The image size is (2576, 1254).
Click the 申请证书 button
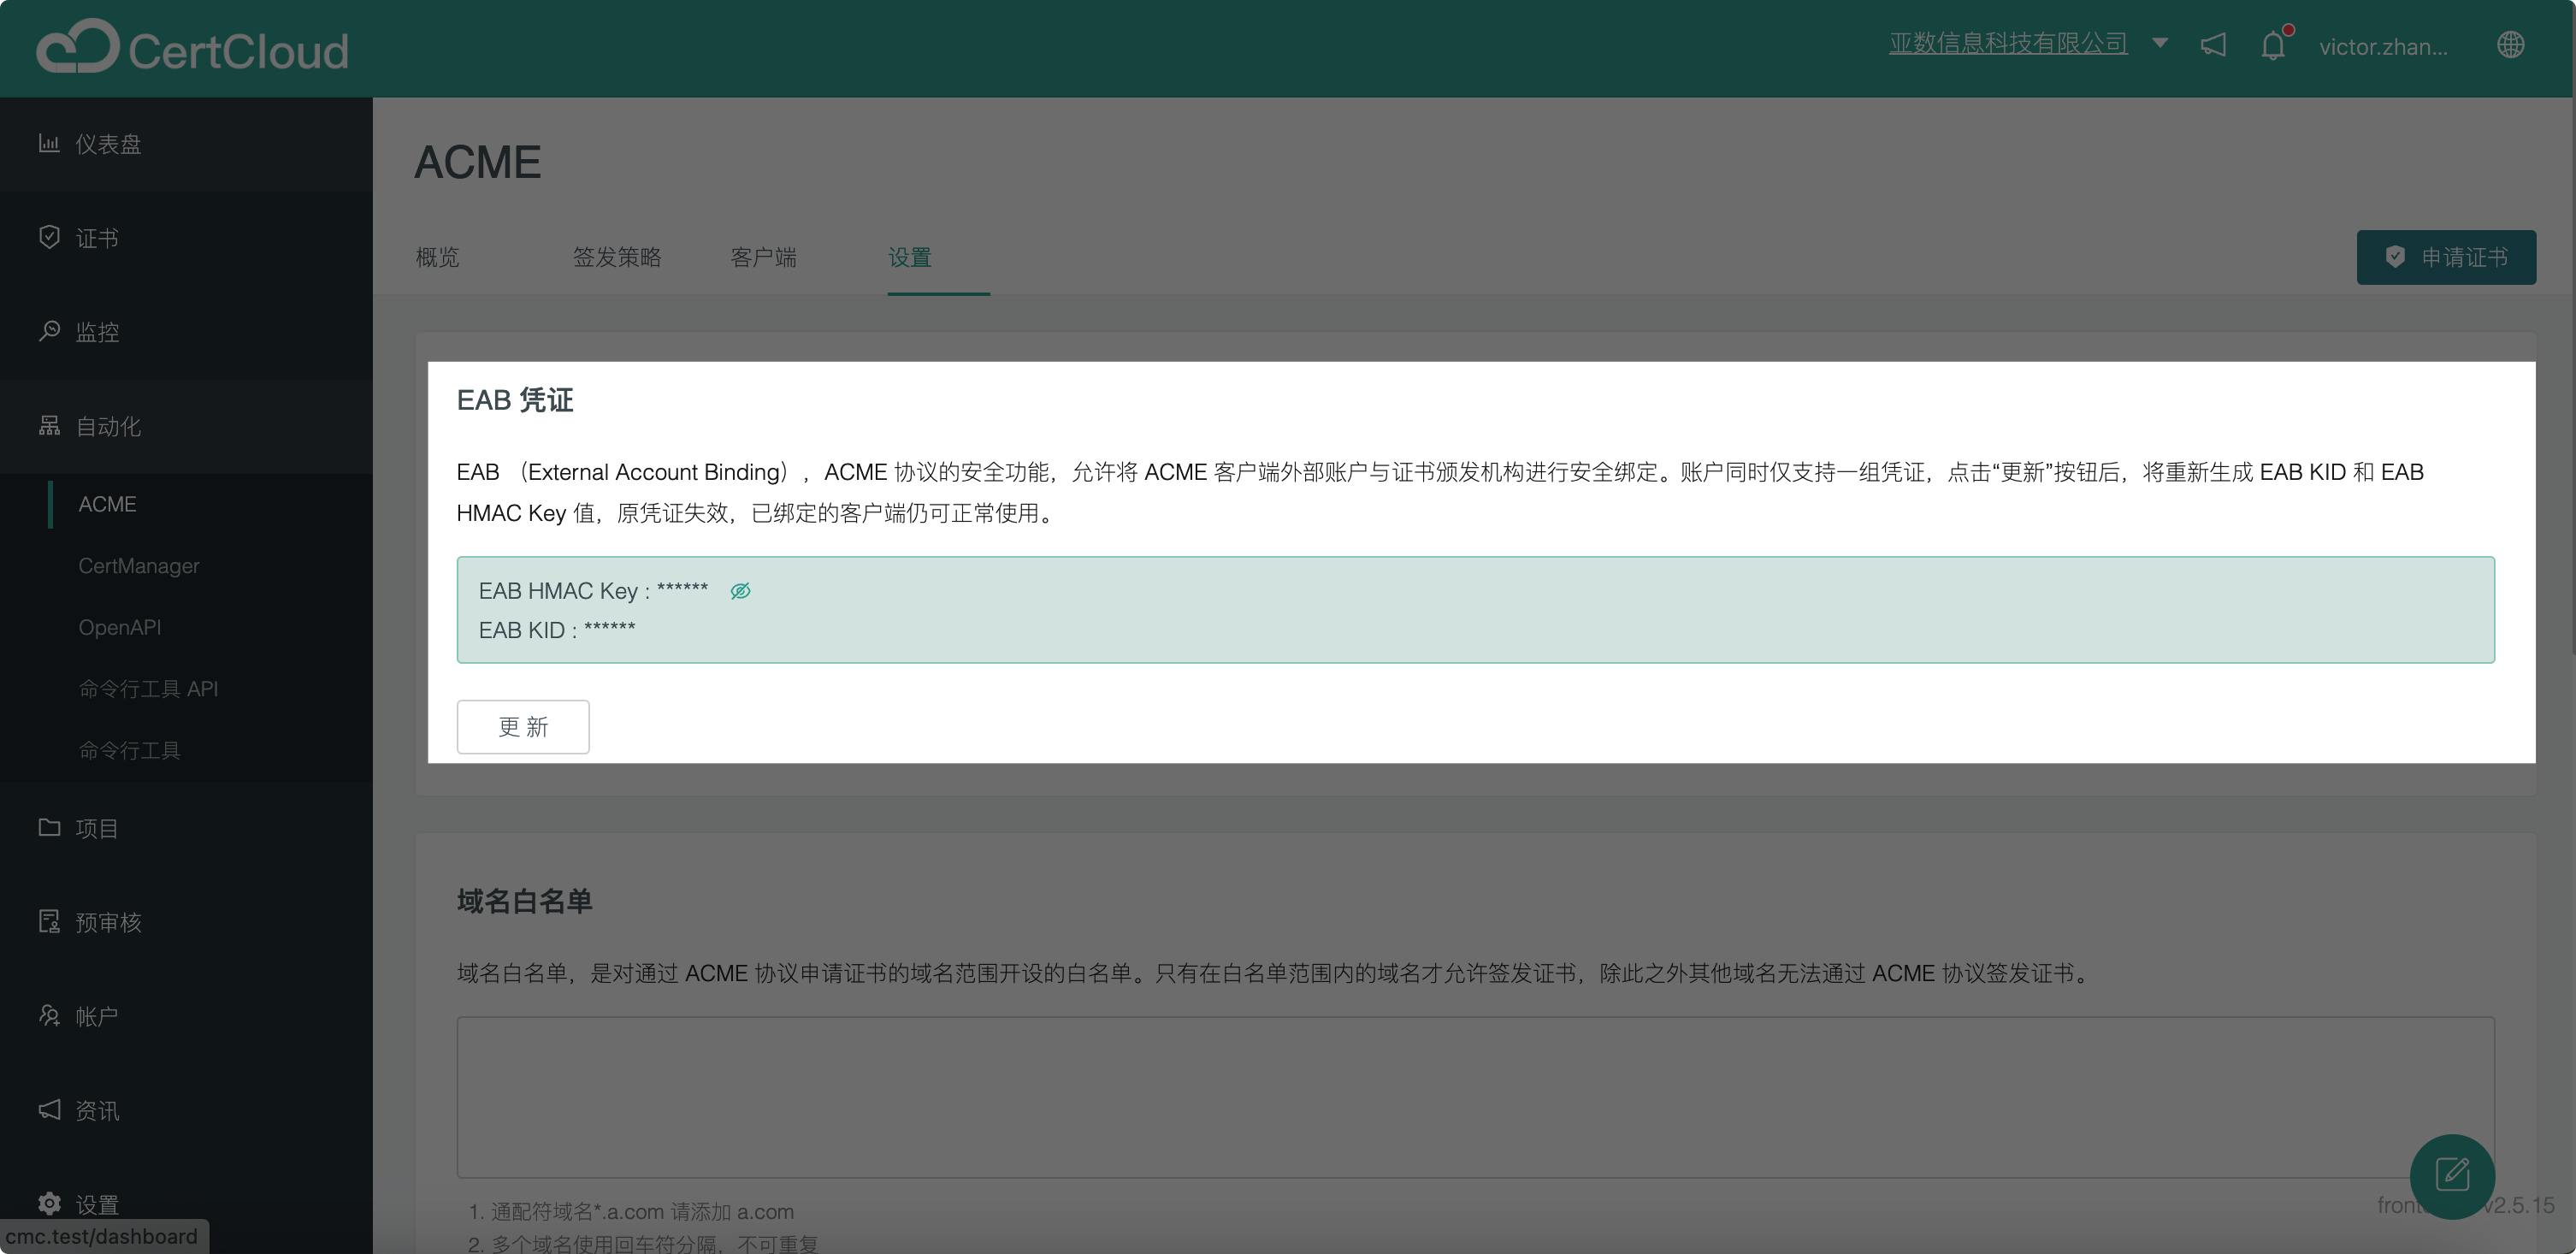[x=2445, y=257]
